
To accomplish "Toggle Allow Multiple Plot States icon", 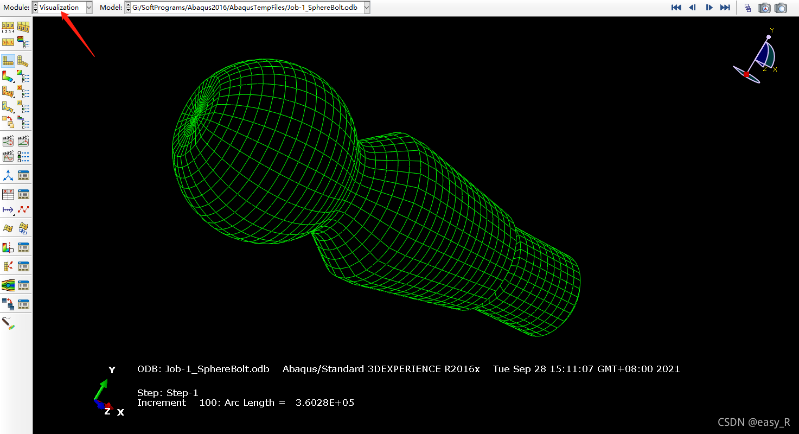I will coord(8,121).
